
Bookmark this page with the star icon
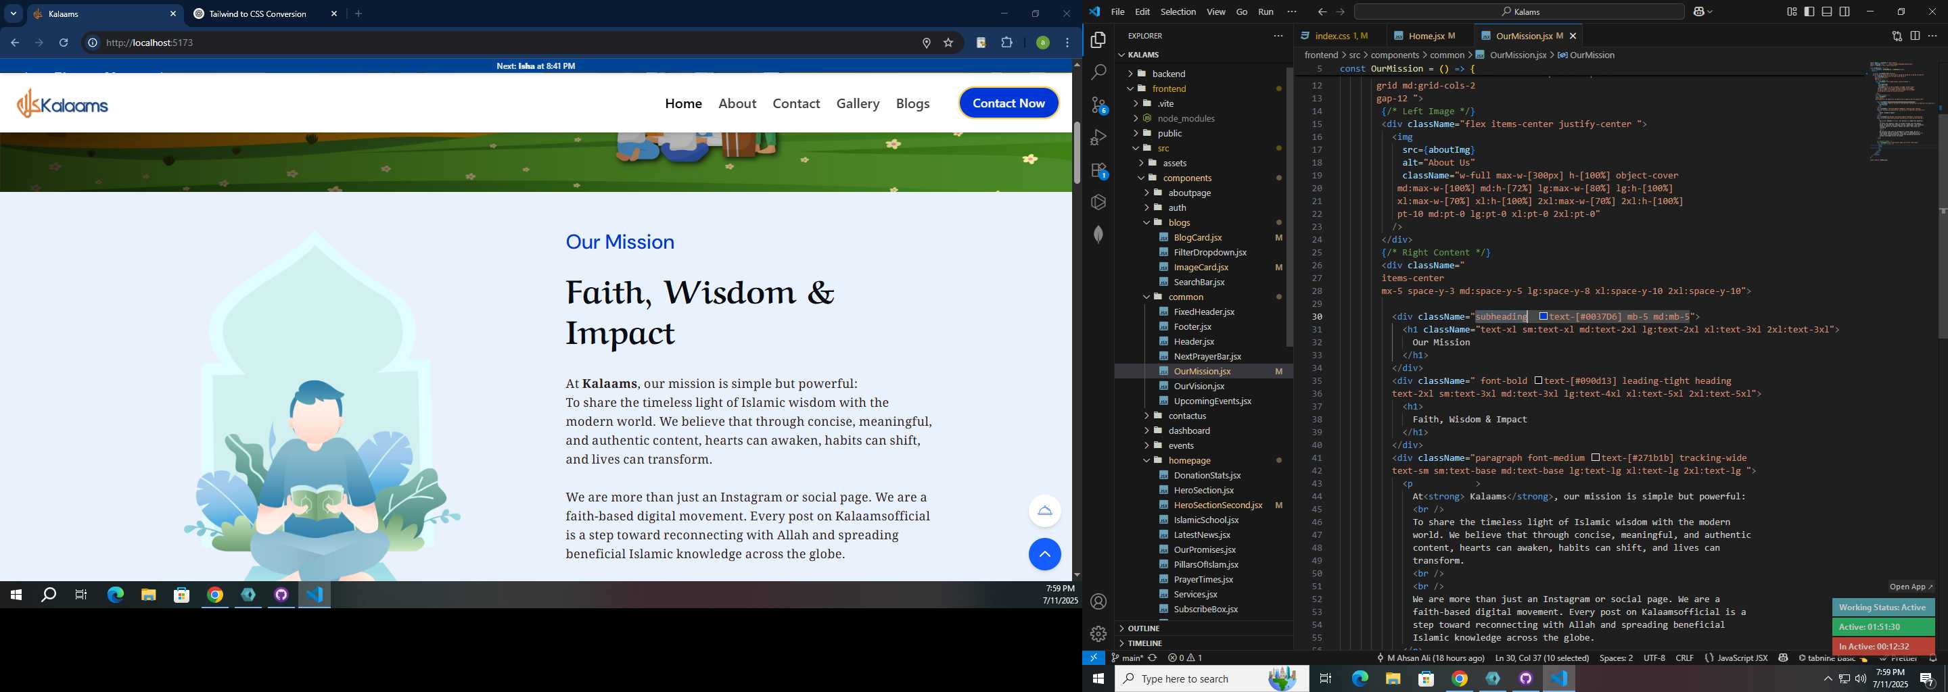[x=948, y=43]
